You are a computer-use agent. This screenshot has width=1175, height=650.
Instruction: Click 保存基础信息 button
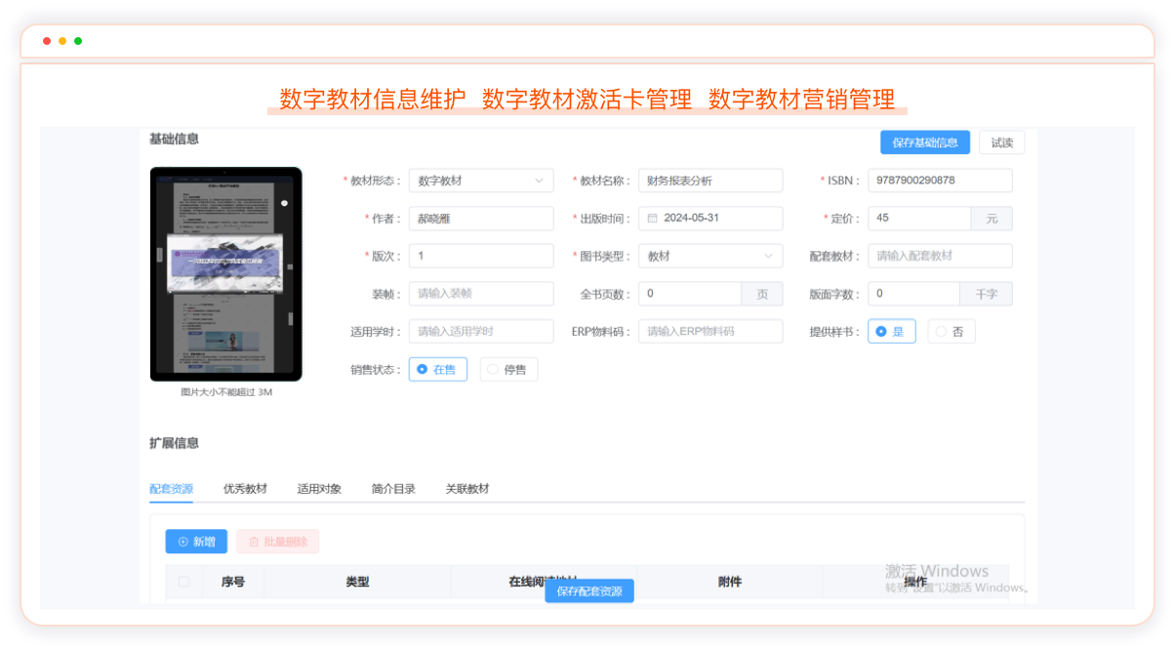pos(925,142)
